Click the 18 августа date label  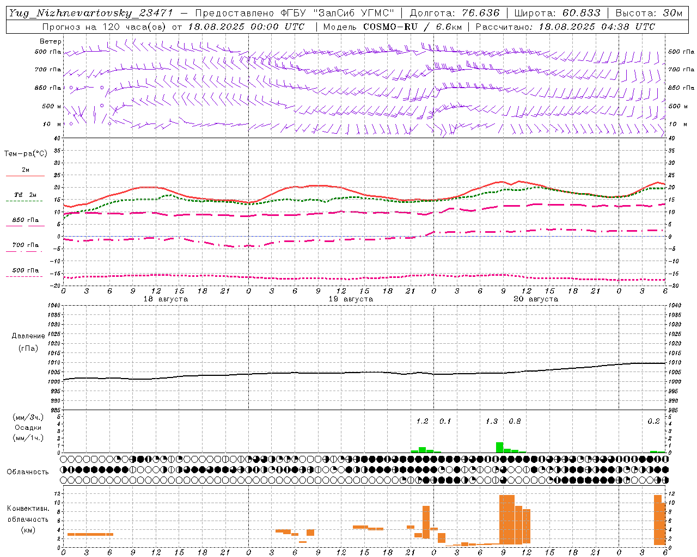pos(166,299)
